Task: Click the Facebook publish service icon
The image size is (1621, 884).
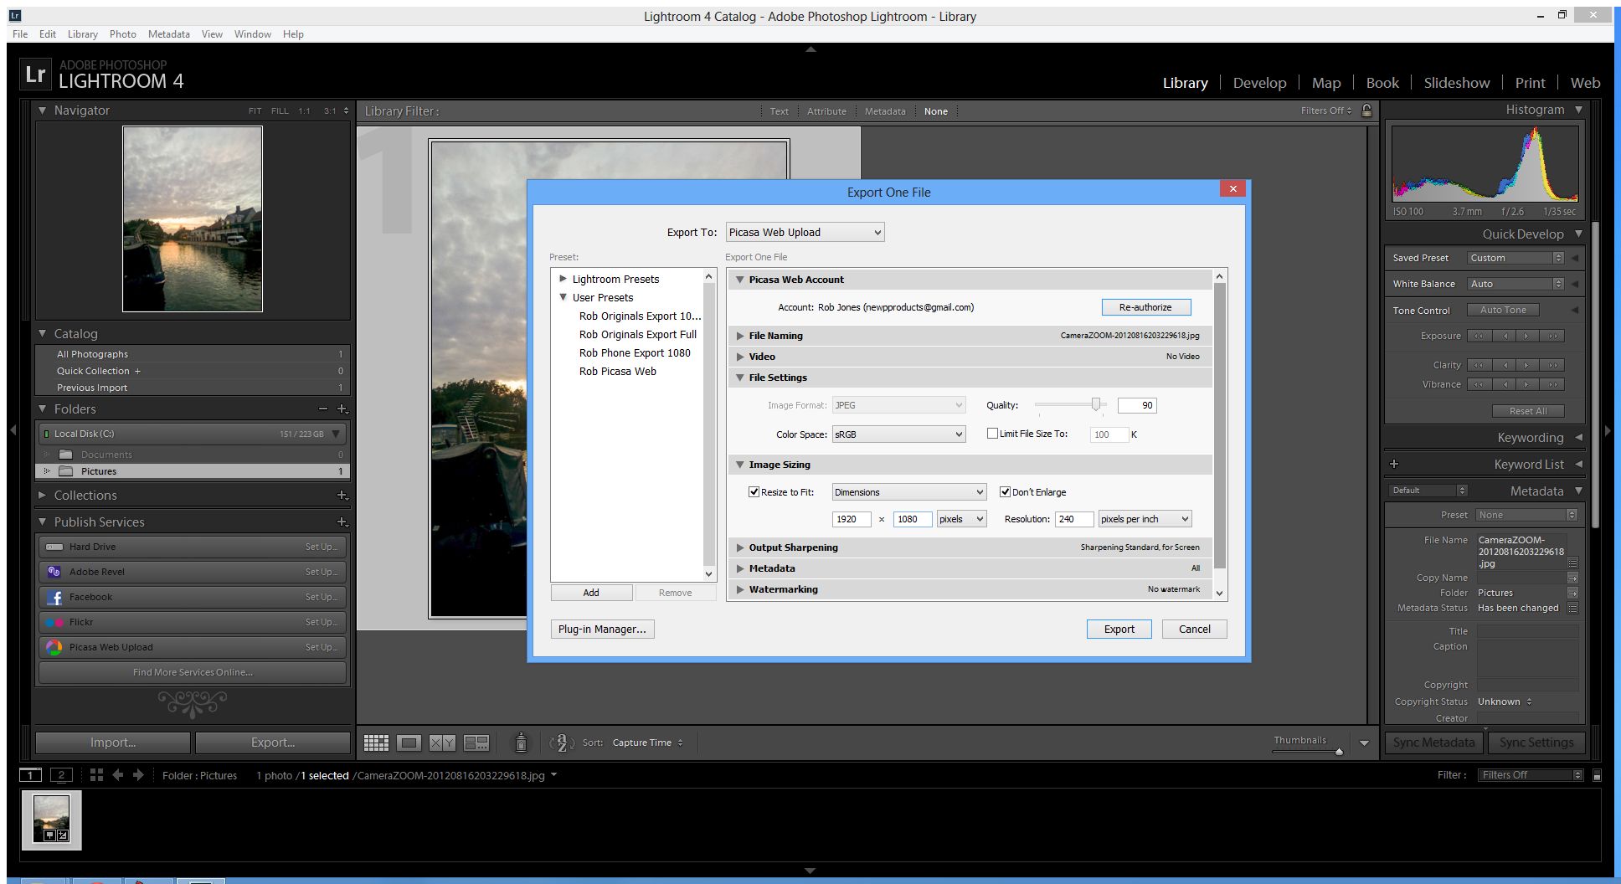Action: point(54,597)
